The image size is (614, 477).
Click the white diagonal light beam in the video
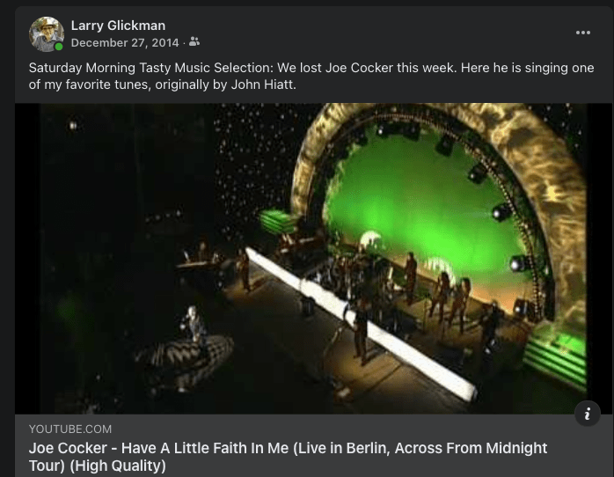tap(361, 323)
